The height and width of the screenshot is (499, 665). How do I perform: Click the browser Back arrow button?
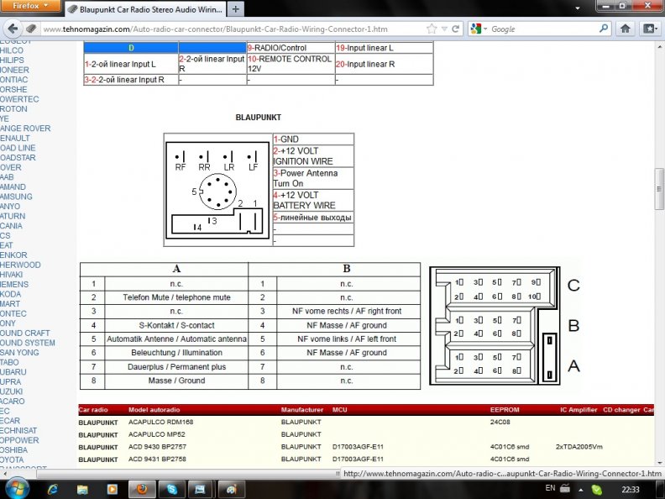coord(13,28)
